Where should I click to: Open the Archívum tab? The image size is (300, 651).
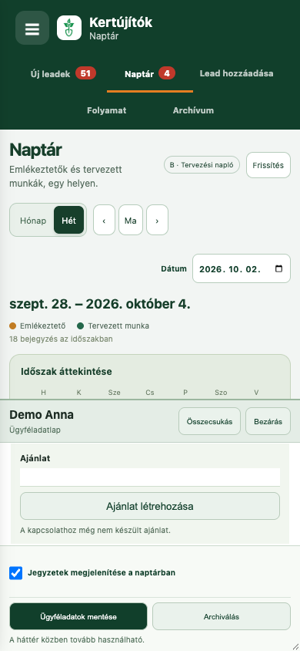[193, 110]
